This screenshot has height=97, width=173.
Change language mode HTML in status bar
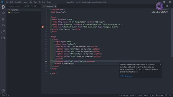coord(152,95)
